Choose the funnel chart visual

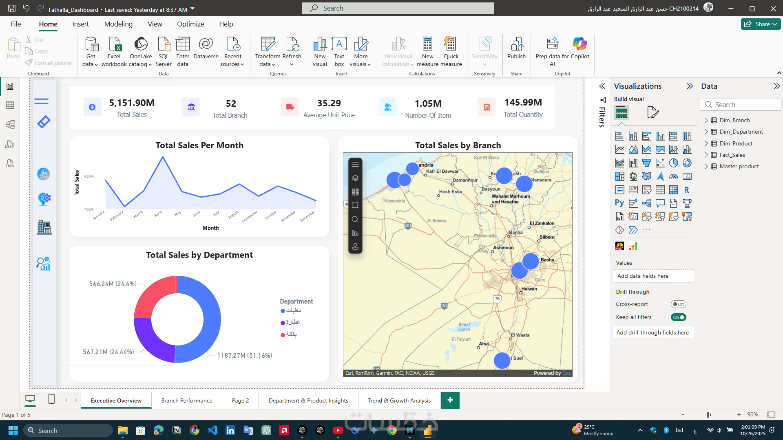coord(646,163)
